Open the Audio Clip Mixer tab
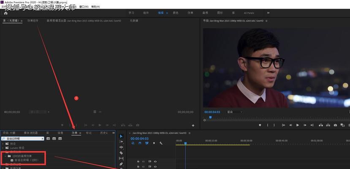350x169 pixels. click(x=84, y=21)
